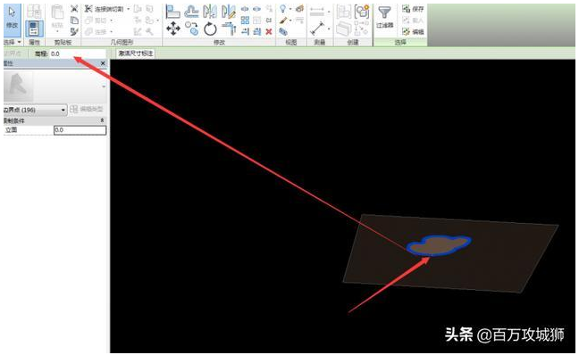This screenshot has height=355, width=579.
Task: Select the Mirror - Pick Axis tool
Action: [x=210, y=12]
